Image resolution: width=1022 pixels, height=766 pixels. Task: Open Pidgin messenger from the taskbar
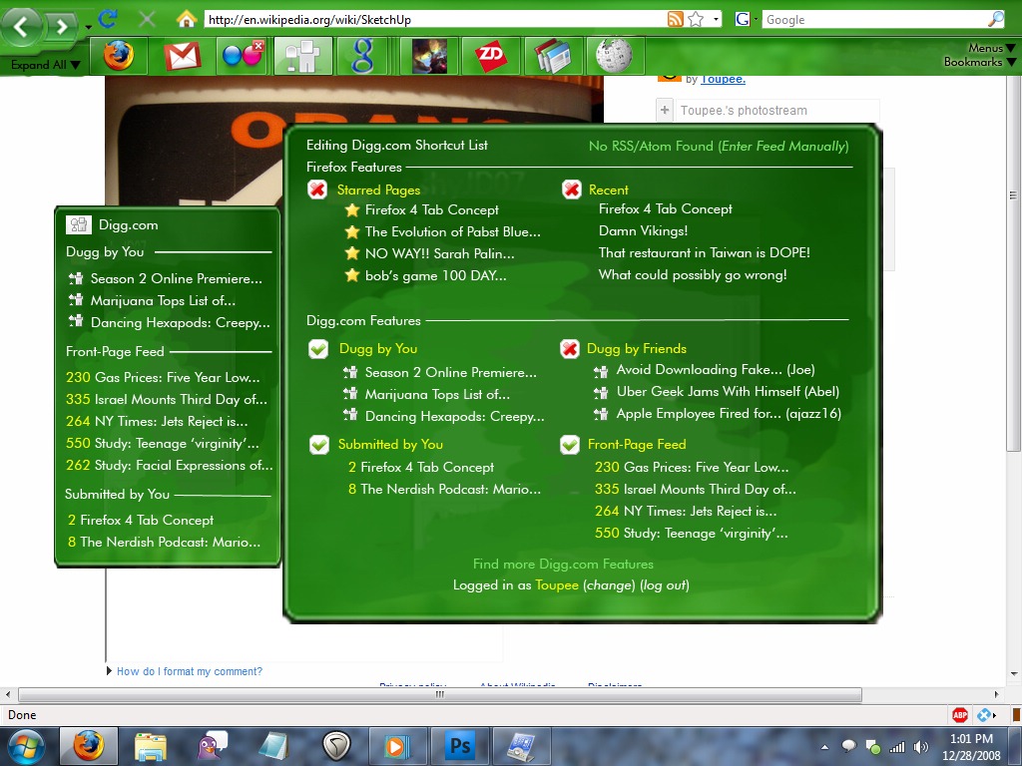click(212, 746)
